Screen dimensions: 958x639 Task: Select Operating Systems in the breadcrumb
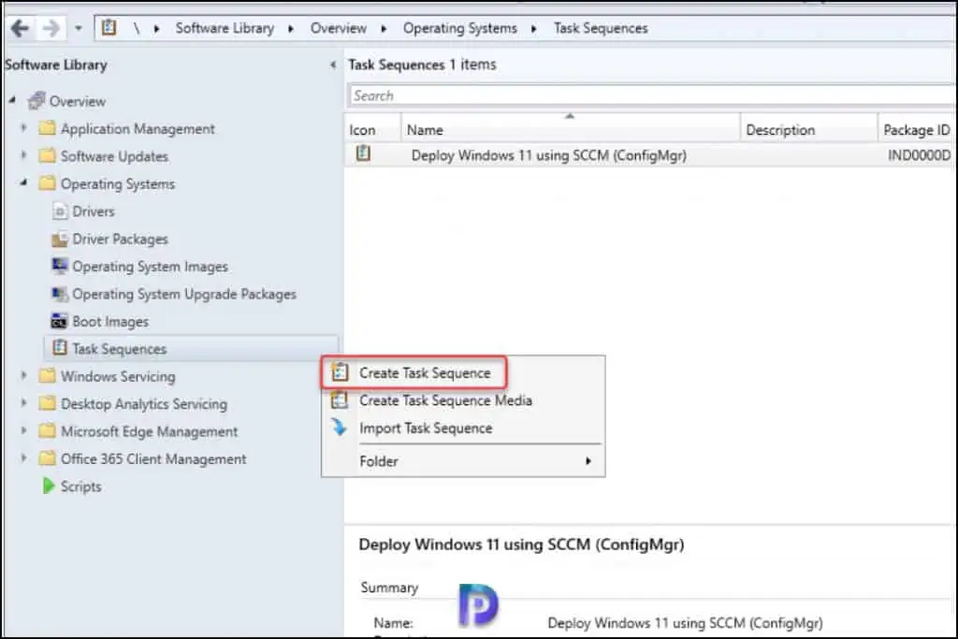[459, 28]
